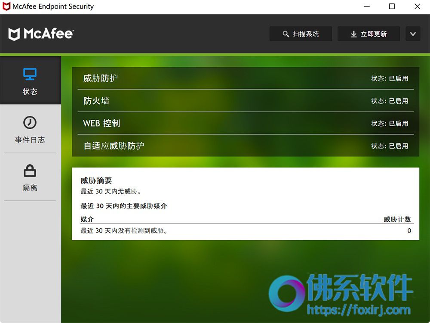Click 状态: 已启用 beside 自适应威胁防护
Viewport: 430px width, 323px height.
[390, 146]
